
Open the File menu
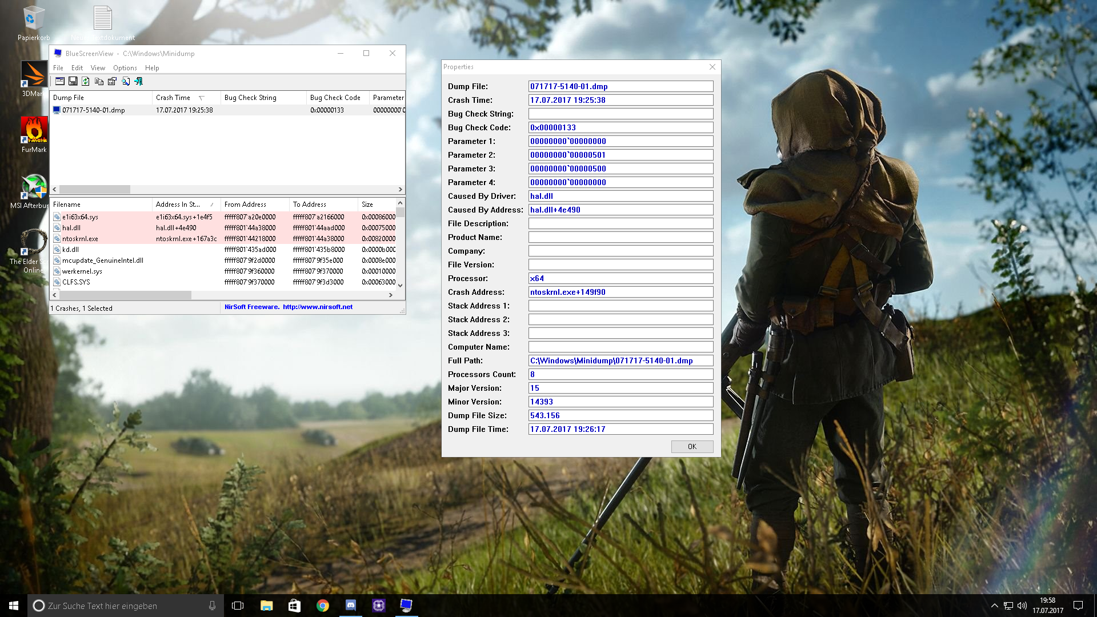pyautogui.click(x=58, y=67)
